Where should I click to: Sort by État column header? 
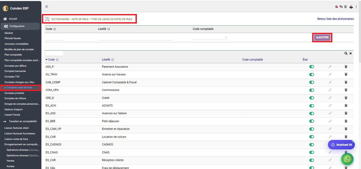click(x=305, y=60)
